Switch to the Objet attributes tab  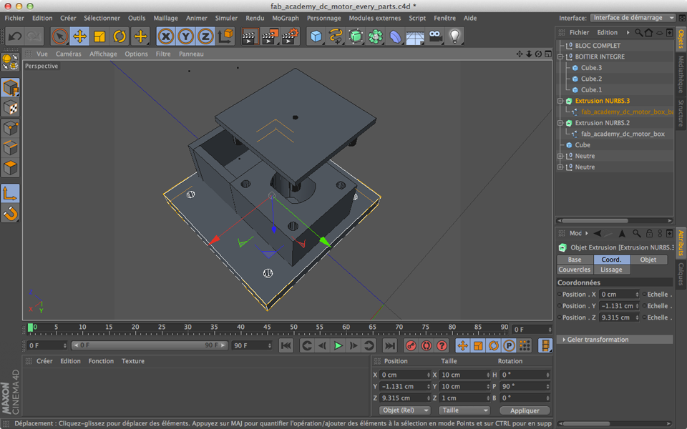point(648,260)
